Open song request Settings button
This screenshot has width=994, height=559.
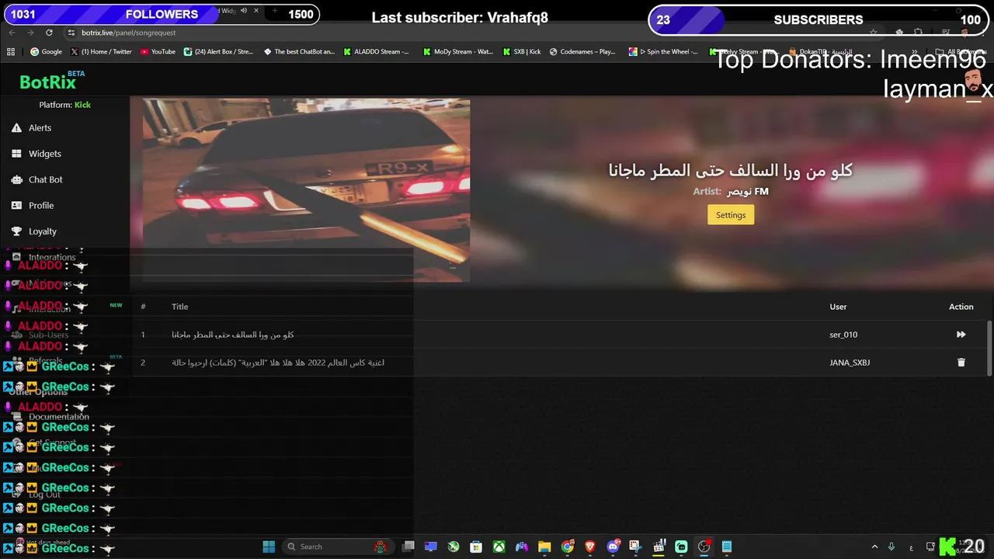(x=731, y=215)
